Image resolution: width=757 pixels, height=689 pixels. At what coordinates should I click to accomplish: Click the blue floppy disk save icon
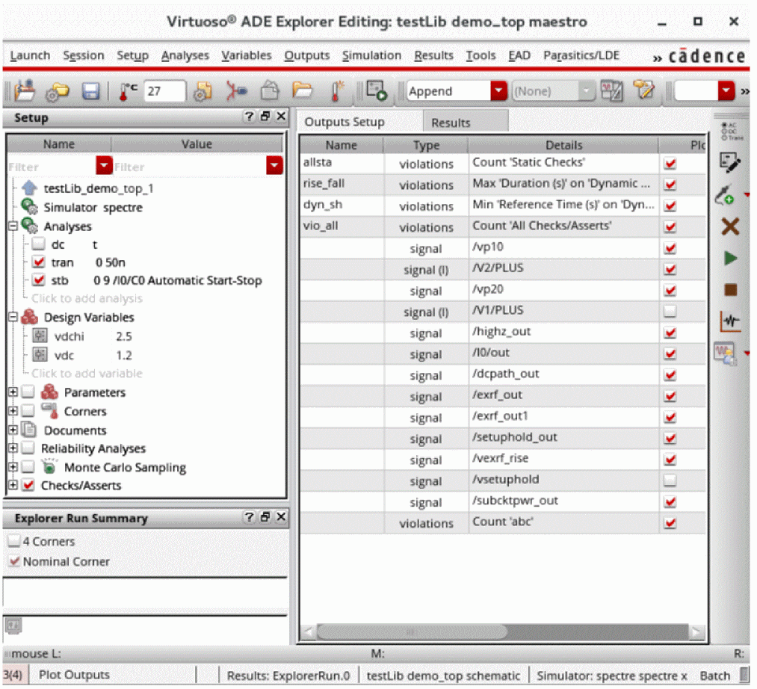pyautogui.click(x=90, y=92)
